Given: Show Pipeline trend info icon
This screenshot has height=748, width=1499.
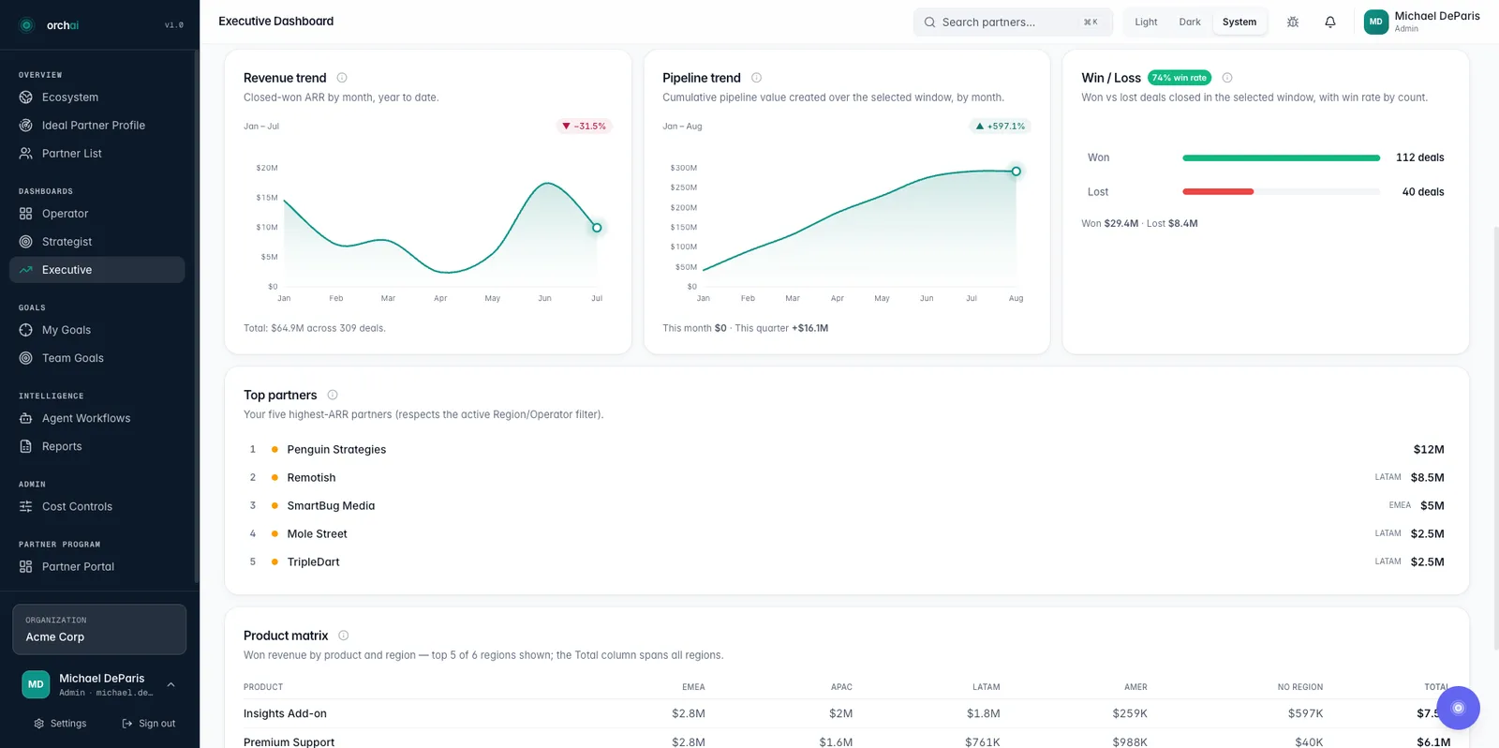Looking at the screenshot, I should tap(756, 78).
